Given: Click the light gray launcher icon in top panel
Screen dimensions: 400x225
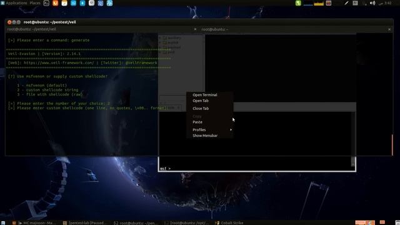Looking at the screenshot, I should coord(91,3).
